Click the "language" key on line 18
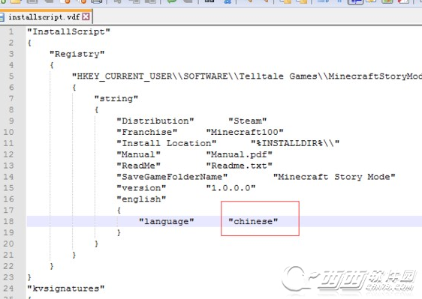This screenshot has height=299, width=422. [x=167, y=221]
